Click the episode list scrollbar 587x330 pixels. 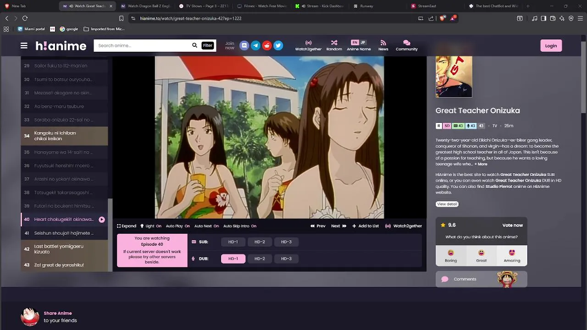[x=110, y=235]
